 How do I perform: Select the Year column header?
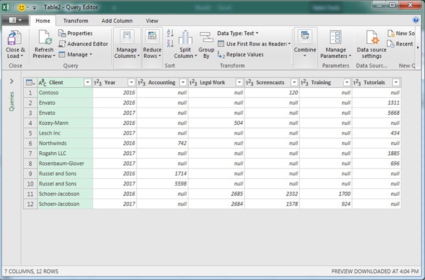tap(114, 82)
